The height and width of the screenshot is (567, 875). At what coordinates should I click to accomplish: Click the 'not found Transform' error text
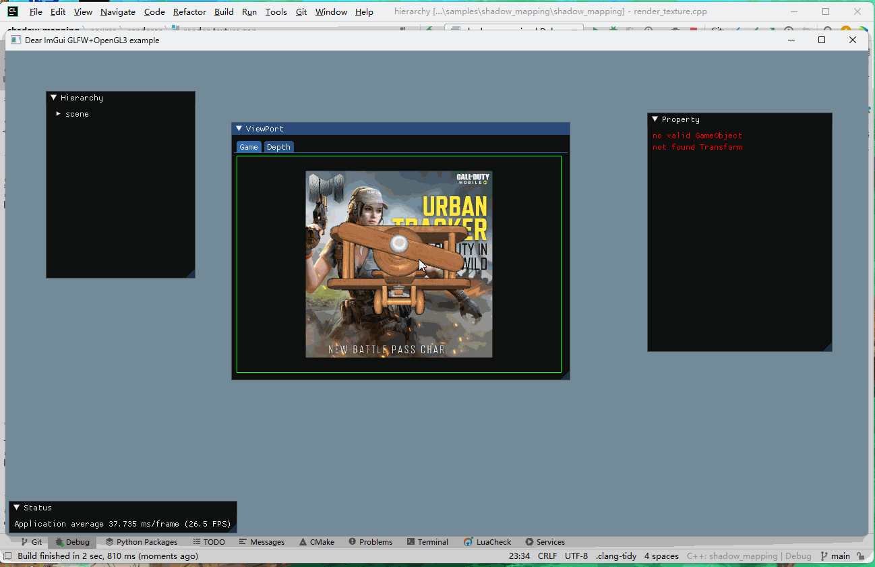tap(698, 147)
